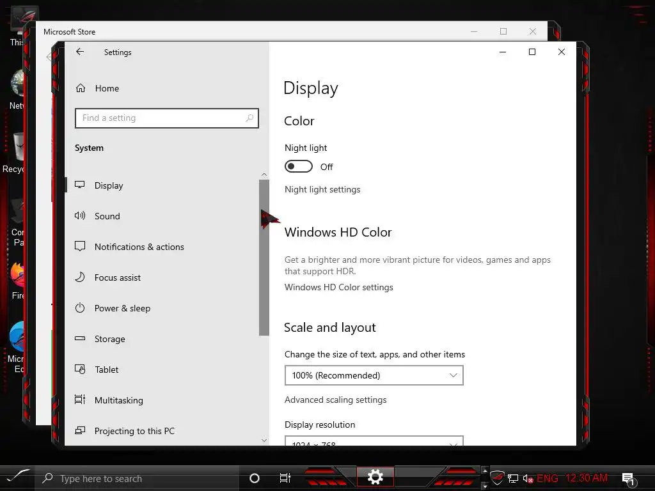The image size is (655, 491).
Task: Click the sidebar scrollbar up arrow
Action: point(264,175)
